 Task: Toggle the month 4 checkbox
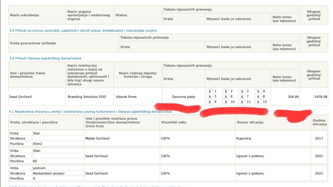(258, 91)
